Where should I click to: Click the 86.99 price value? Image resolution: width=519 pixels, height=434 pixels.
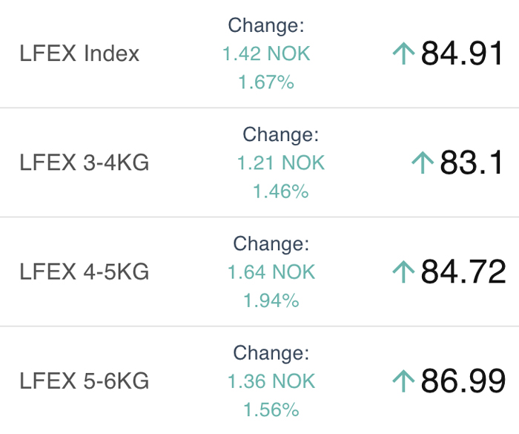pos(463,381)
